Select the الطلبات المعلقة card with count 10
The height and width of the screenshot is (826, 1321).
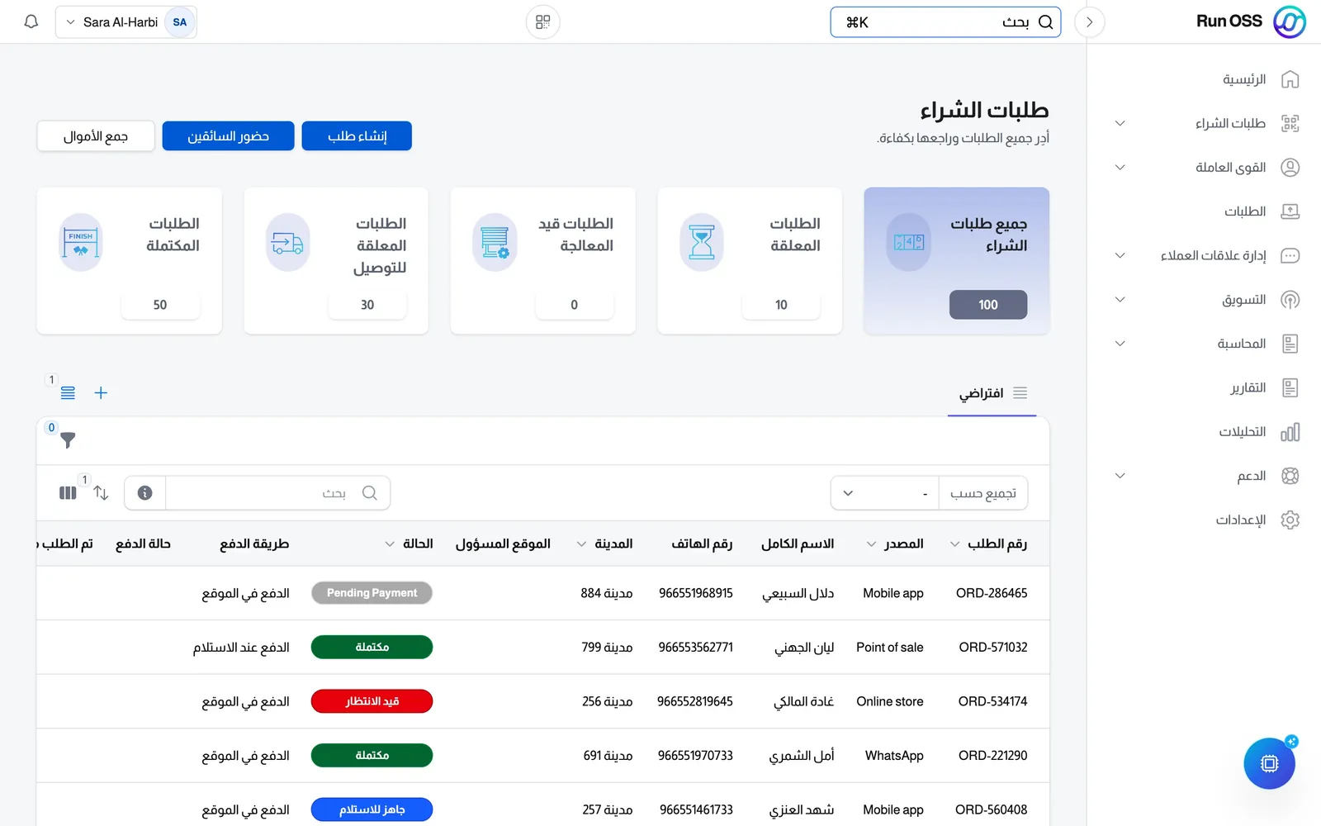pyautogui.click(x=750, y=260)
